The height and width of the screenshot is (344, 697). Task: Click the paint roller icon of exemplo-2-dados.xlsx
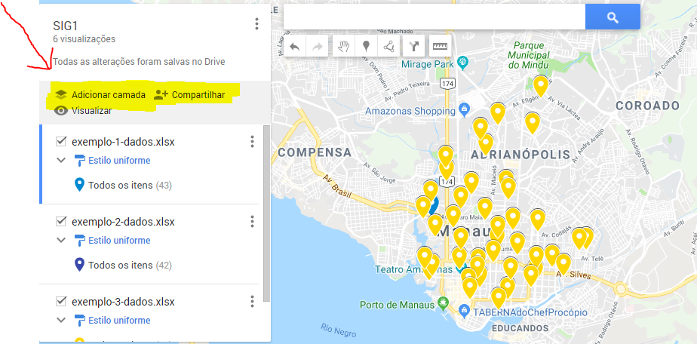tap(79, 241)
